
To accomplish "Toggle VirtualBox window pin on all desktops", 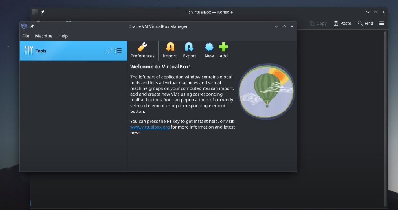I will coord(32,26).
